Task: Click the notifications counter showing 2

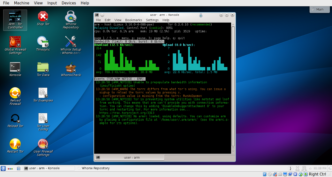Action: (290, 168)
